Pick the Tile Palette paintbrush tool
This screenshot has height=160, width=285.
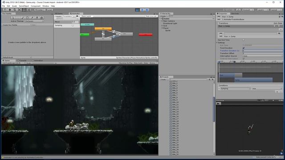[23, 18]
